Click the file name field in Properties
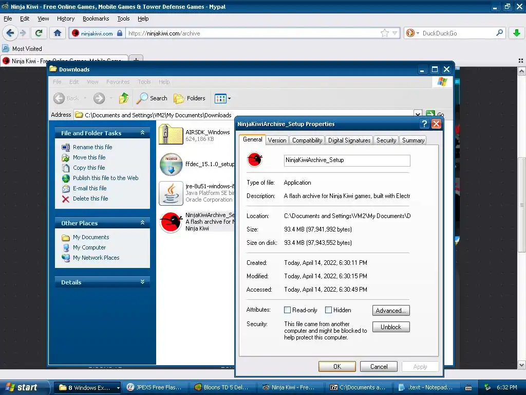Viewport: 526px width, 395px height. click(x=347, y=160)
